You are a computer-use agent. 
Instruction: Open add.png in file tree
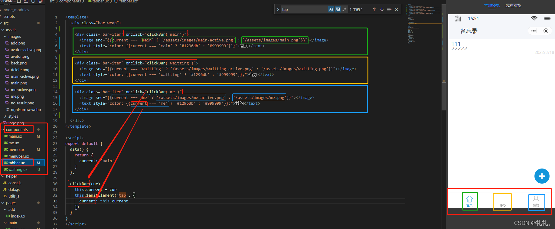click(18, 43)
